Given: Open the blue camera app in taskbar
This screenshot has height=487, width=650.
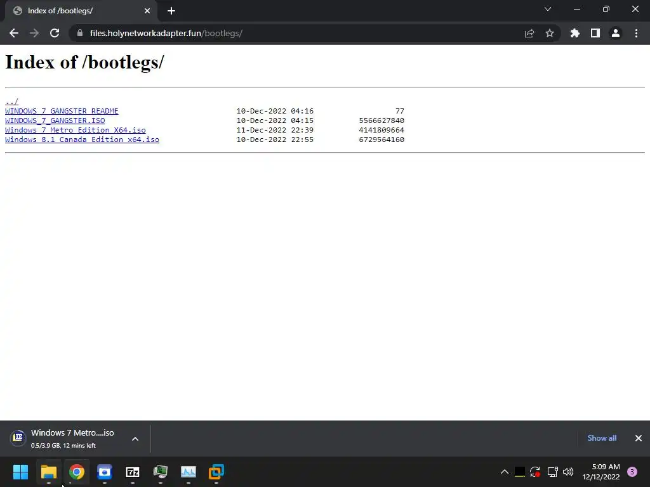Looking at the screenshot, I should coord(105,472).
